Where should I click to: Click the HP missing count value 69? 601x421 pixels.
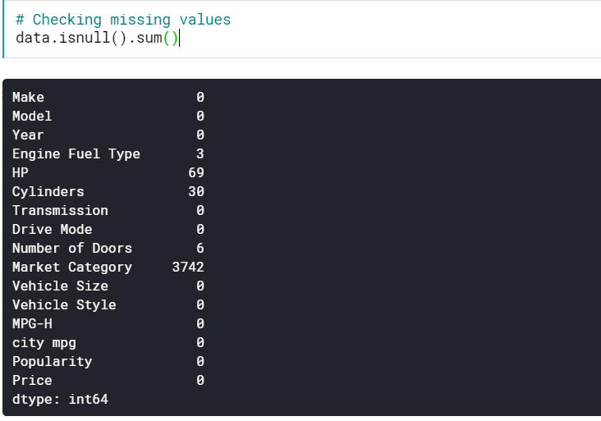tap(195, 172)
